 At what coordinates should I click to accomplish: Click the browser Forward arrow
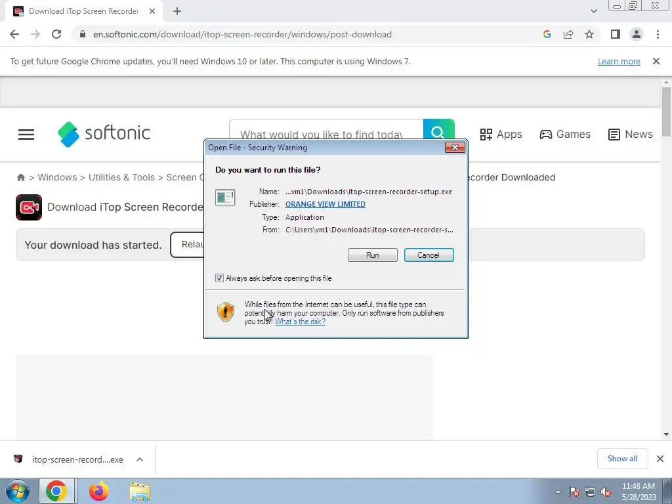click(35, 34)
